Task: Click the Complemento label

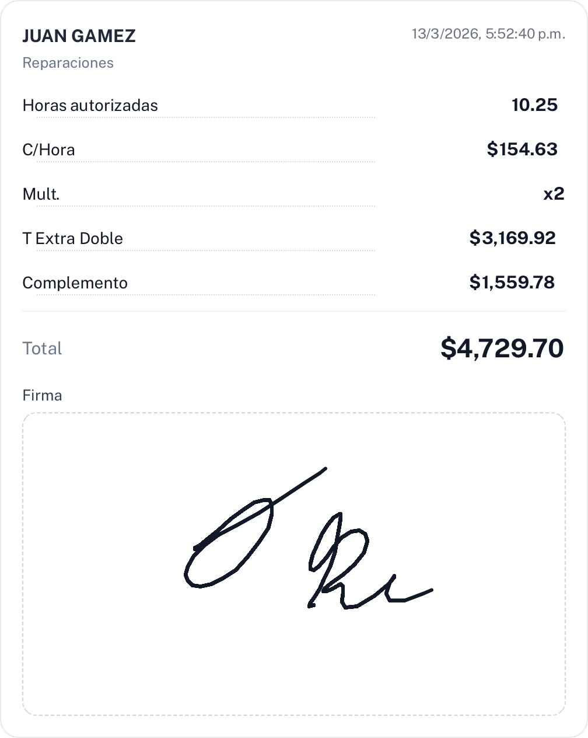Action: pos(75,283)
